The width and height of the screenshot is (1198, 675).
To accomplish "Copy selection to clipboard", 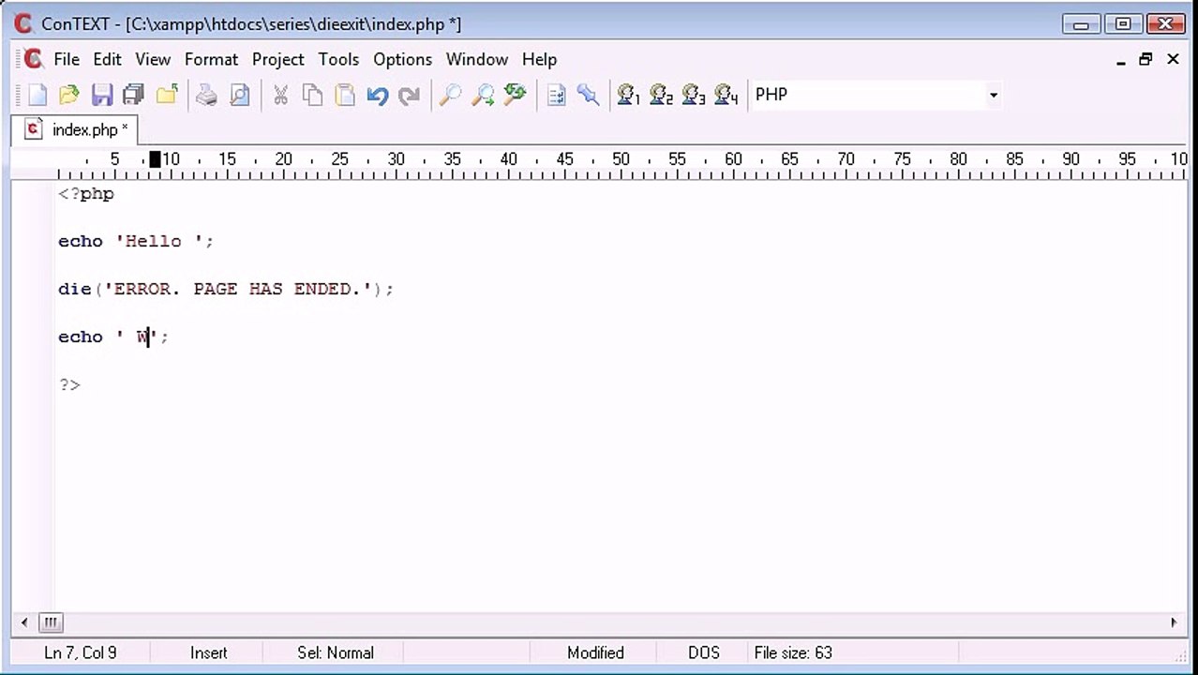I will point(312,95).
